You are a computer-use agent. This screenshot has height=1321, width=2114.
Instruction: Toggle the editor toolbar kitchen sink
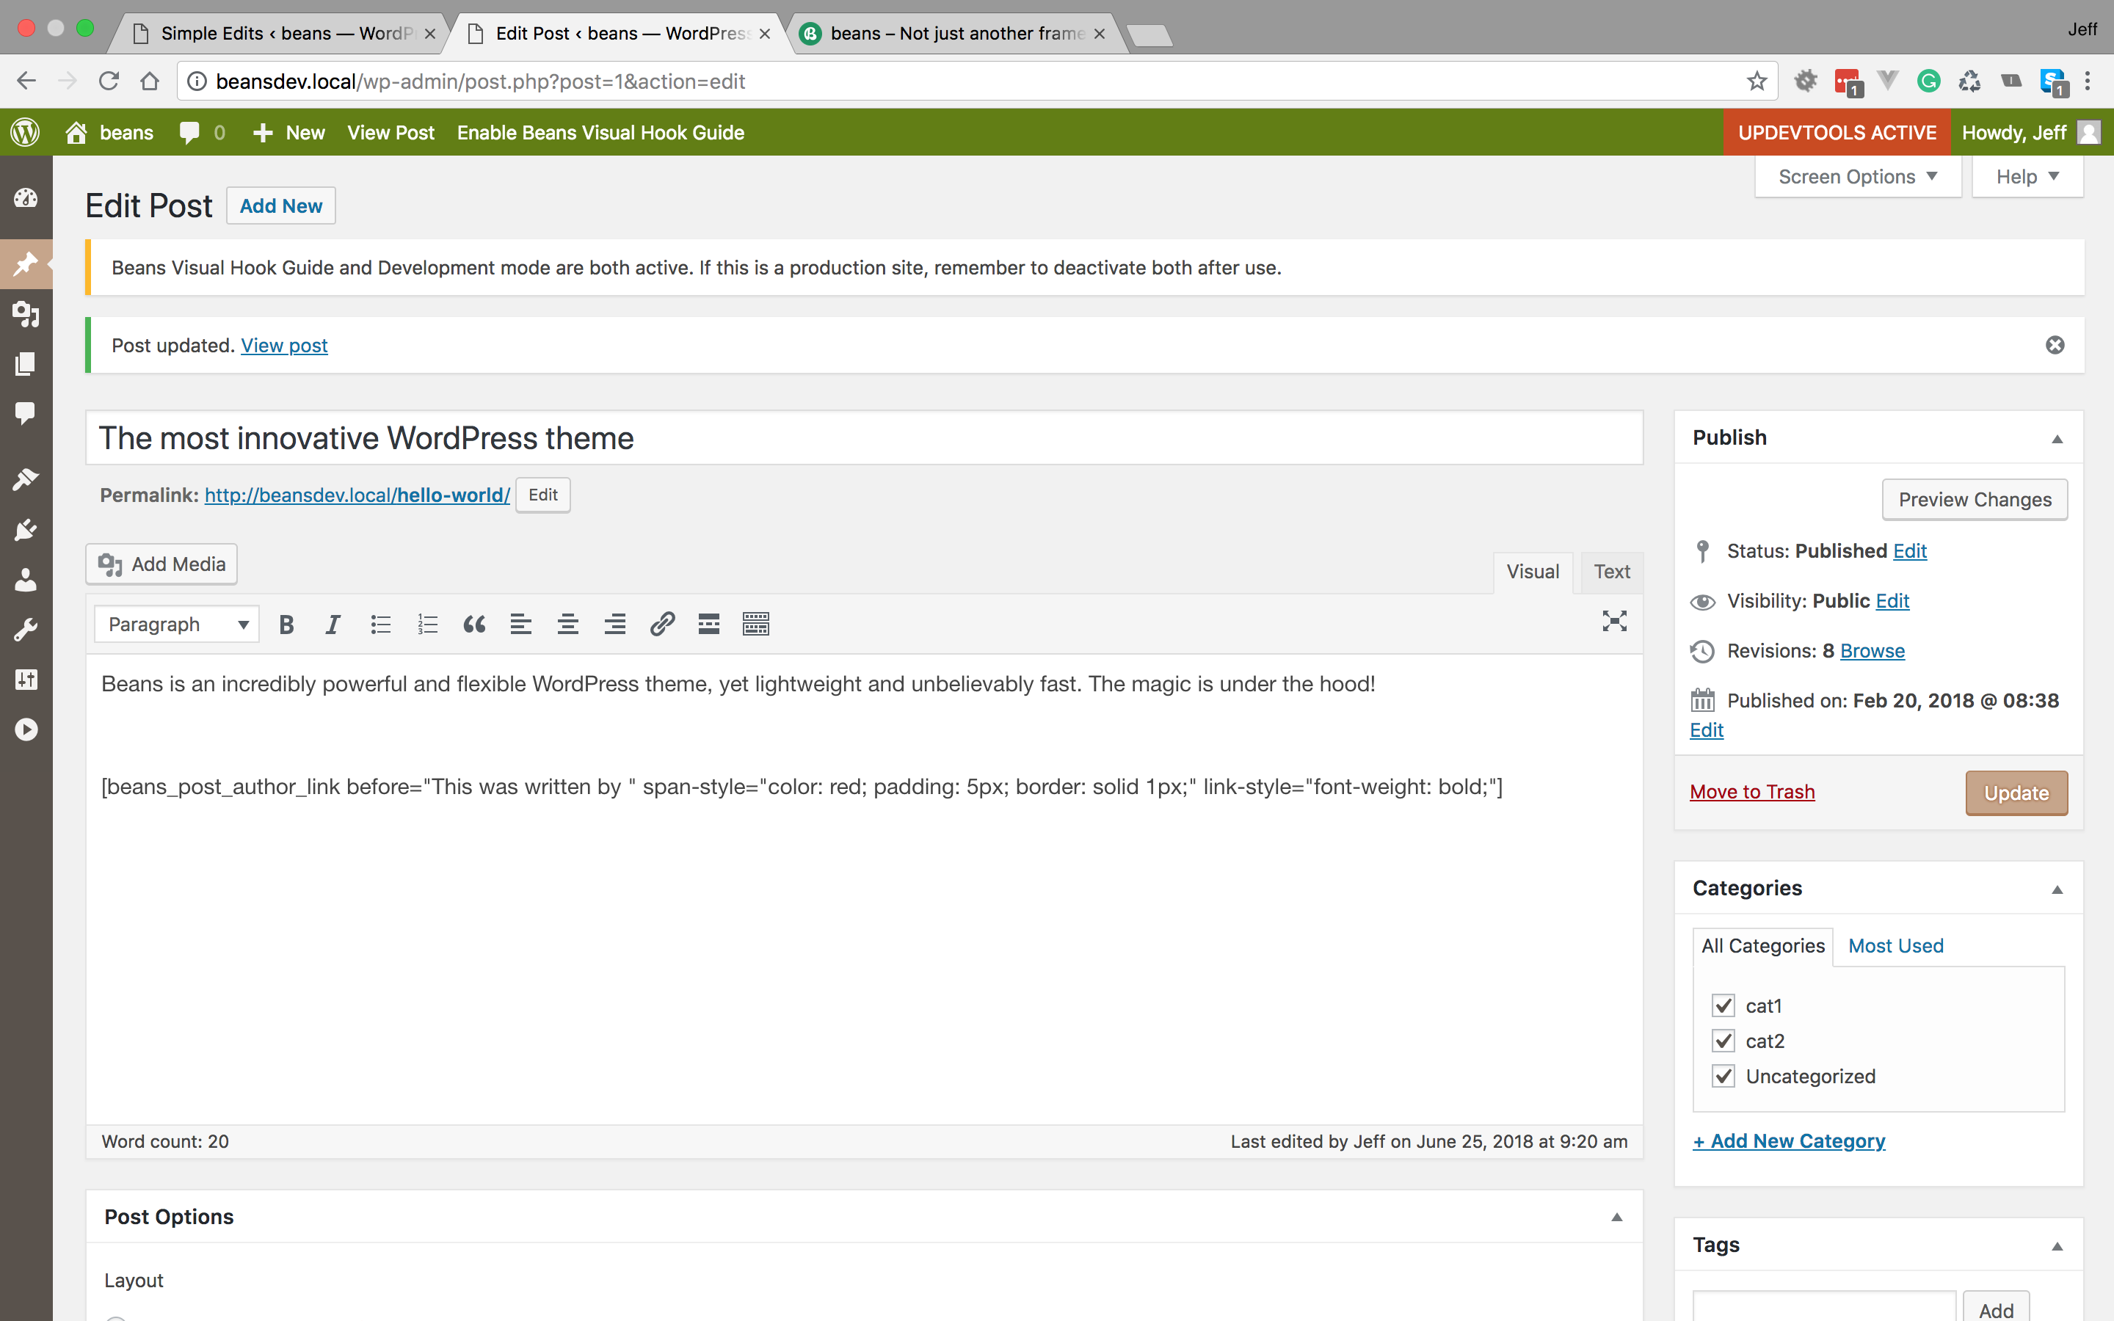pyautogui.click(x=755, y=624)
